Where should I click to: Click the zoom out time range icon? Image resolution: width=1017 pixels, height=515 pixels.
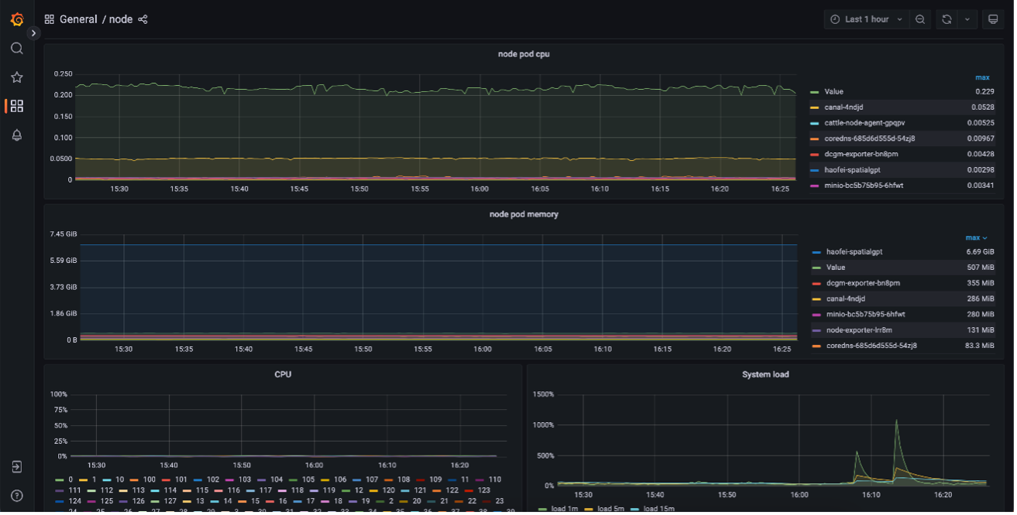[920, 19]
